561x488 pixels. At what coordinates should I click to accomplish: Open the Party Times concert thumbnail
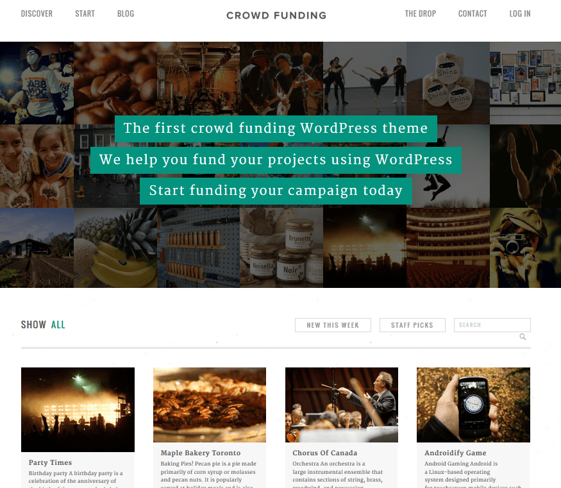coord(78,410)
